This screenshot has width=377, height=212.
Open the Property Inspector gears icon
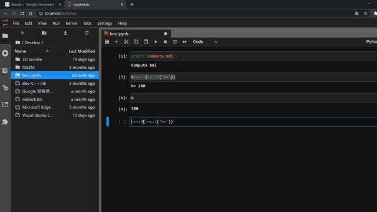click(x=5, y=88)
